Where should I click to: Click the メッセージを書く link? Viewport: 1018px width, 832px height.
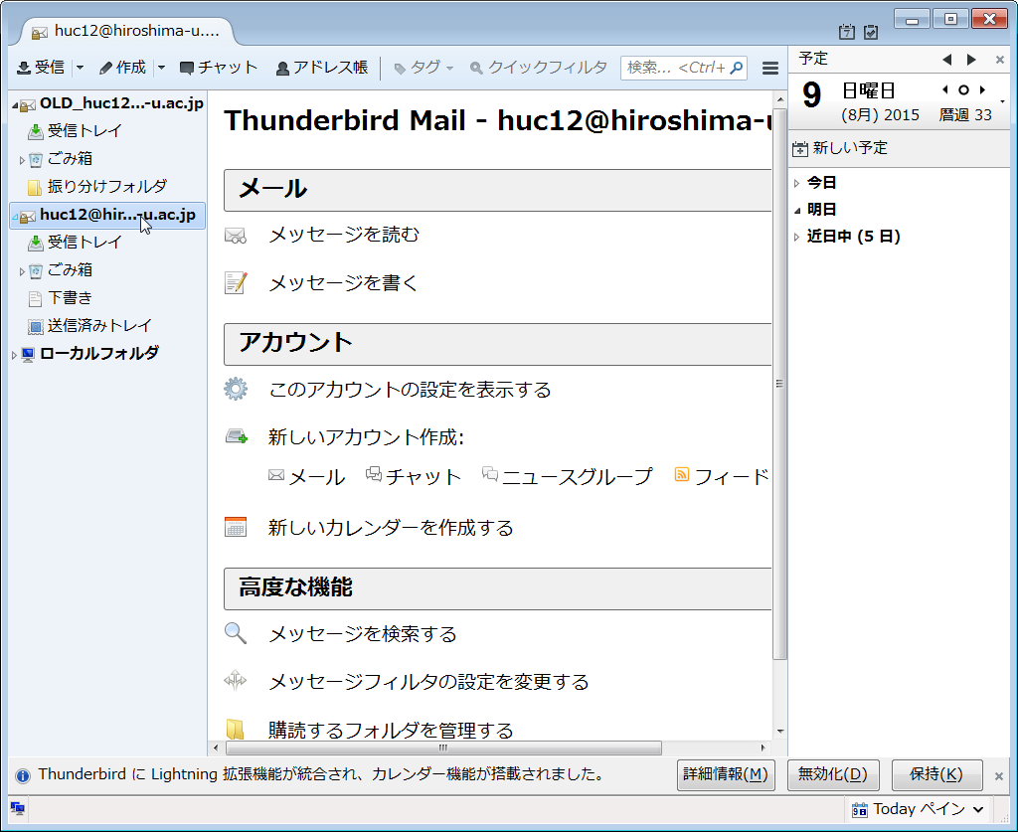(343, 283)
